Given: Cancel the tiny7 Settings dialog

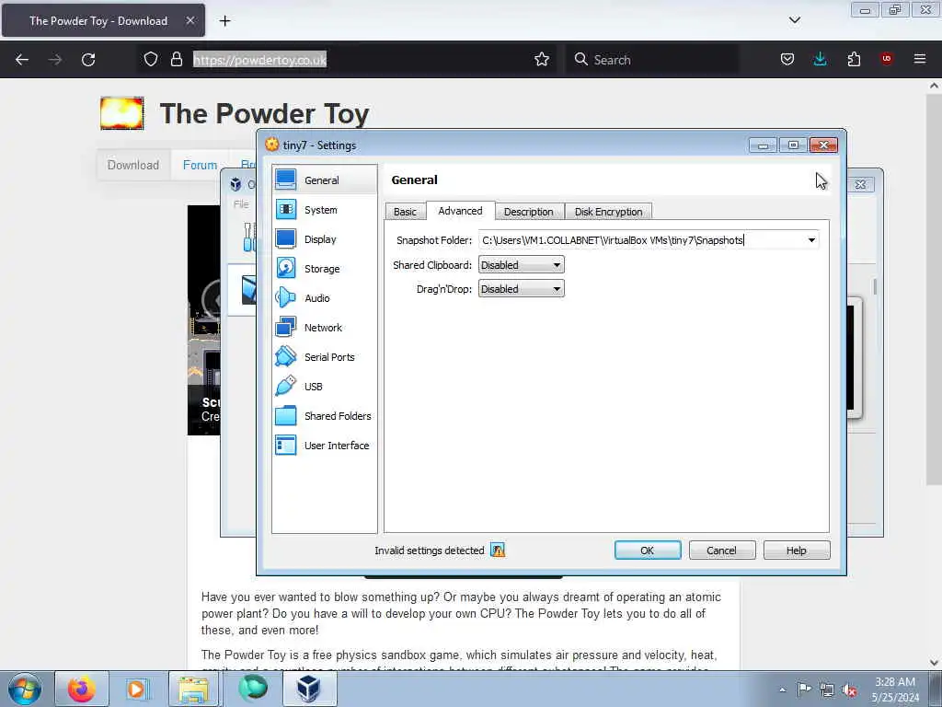Looking at the screenshot, I should click(x=721, y=551).
